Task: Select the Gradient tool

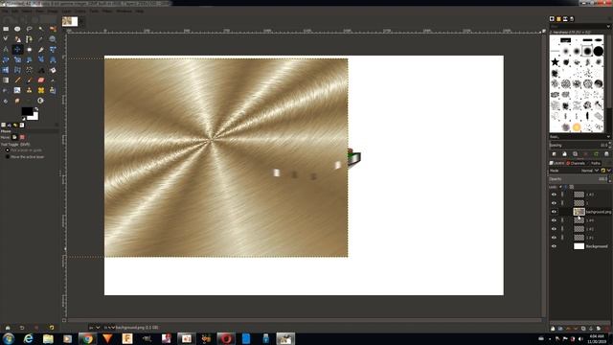Action: click(x=6, y=80)
